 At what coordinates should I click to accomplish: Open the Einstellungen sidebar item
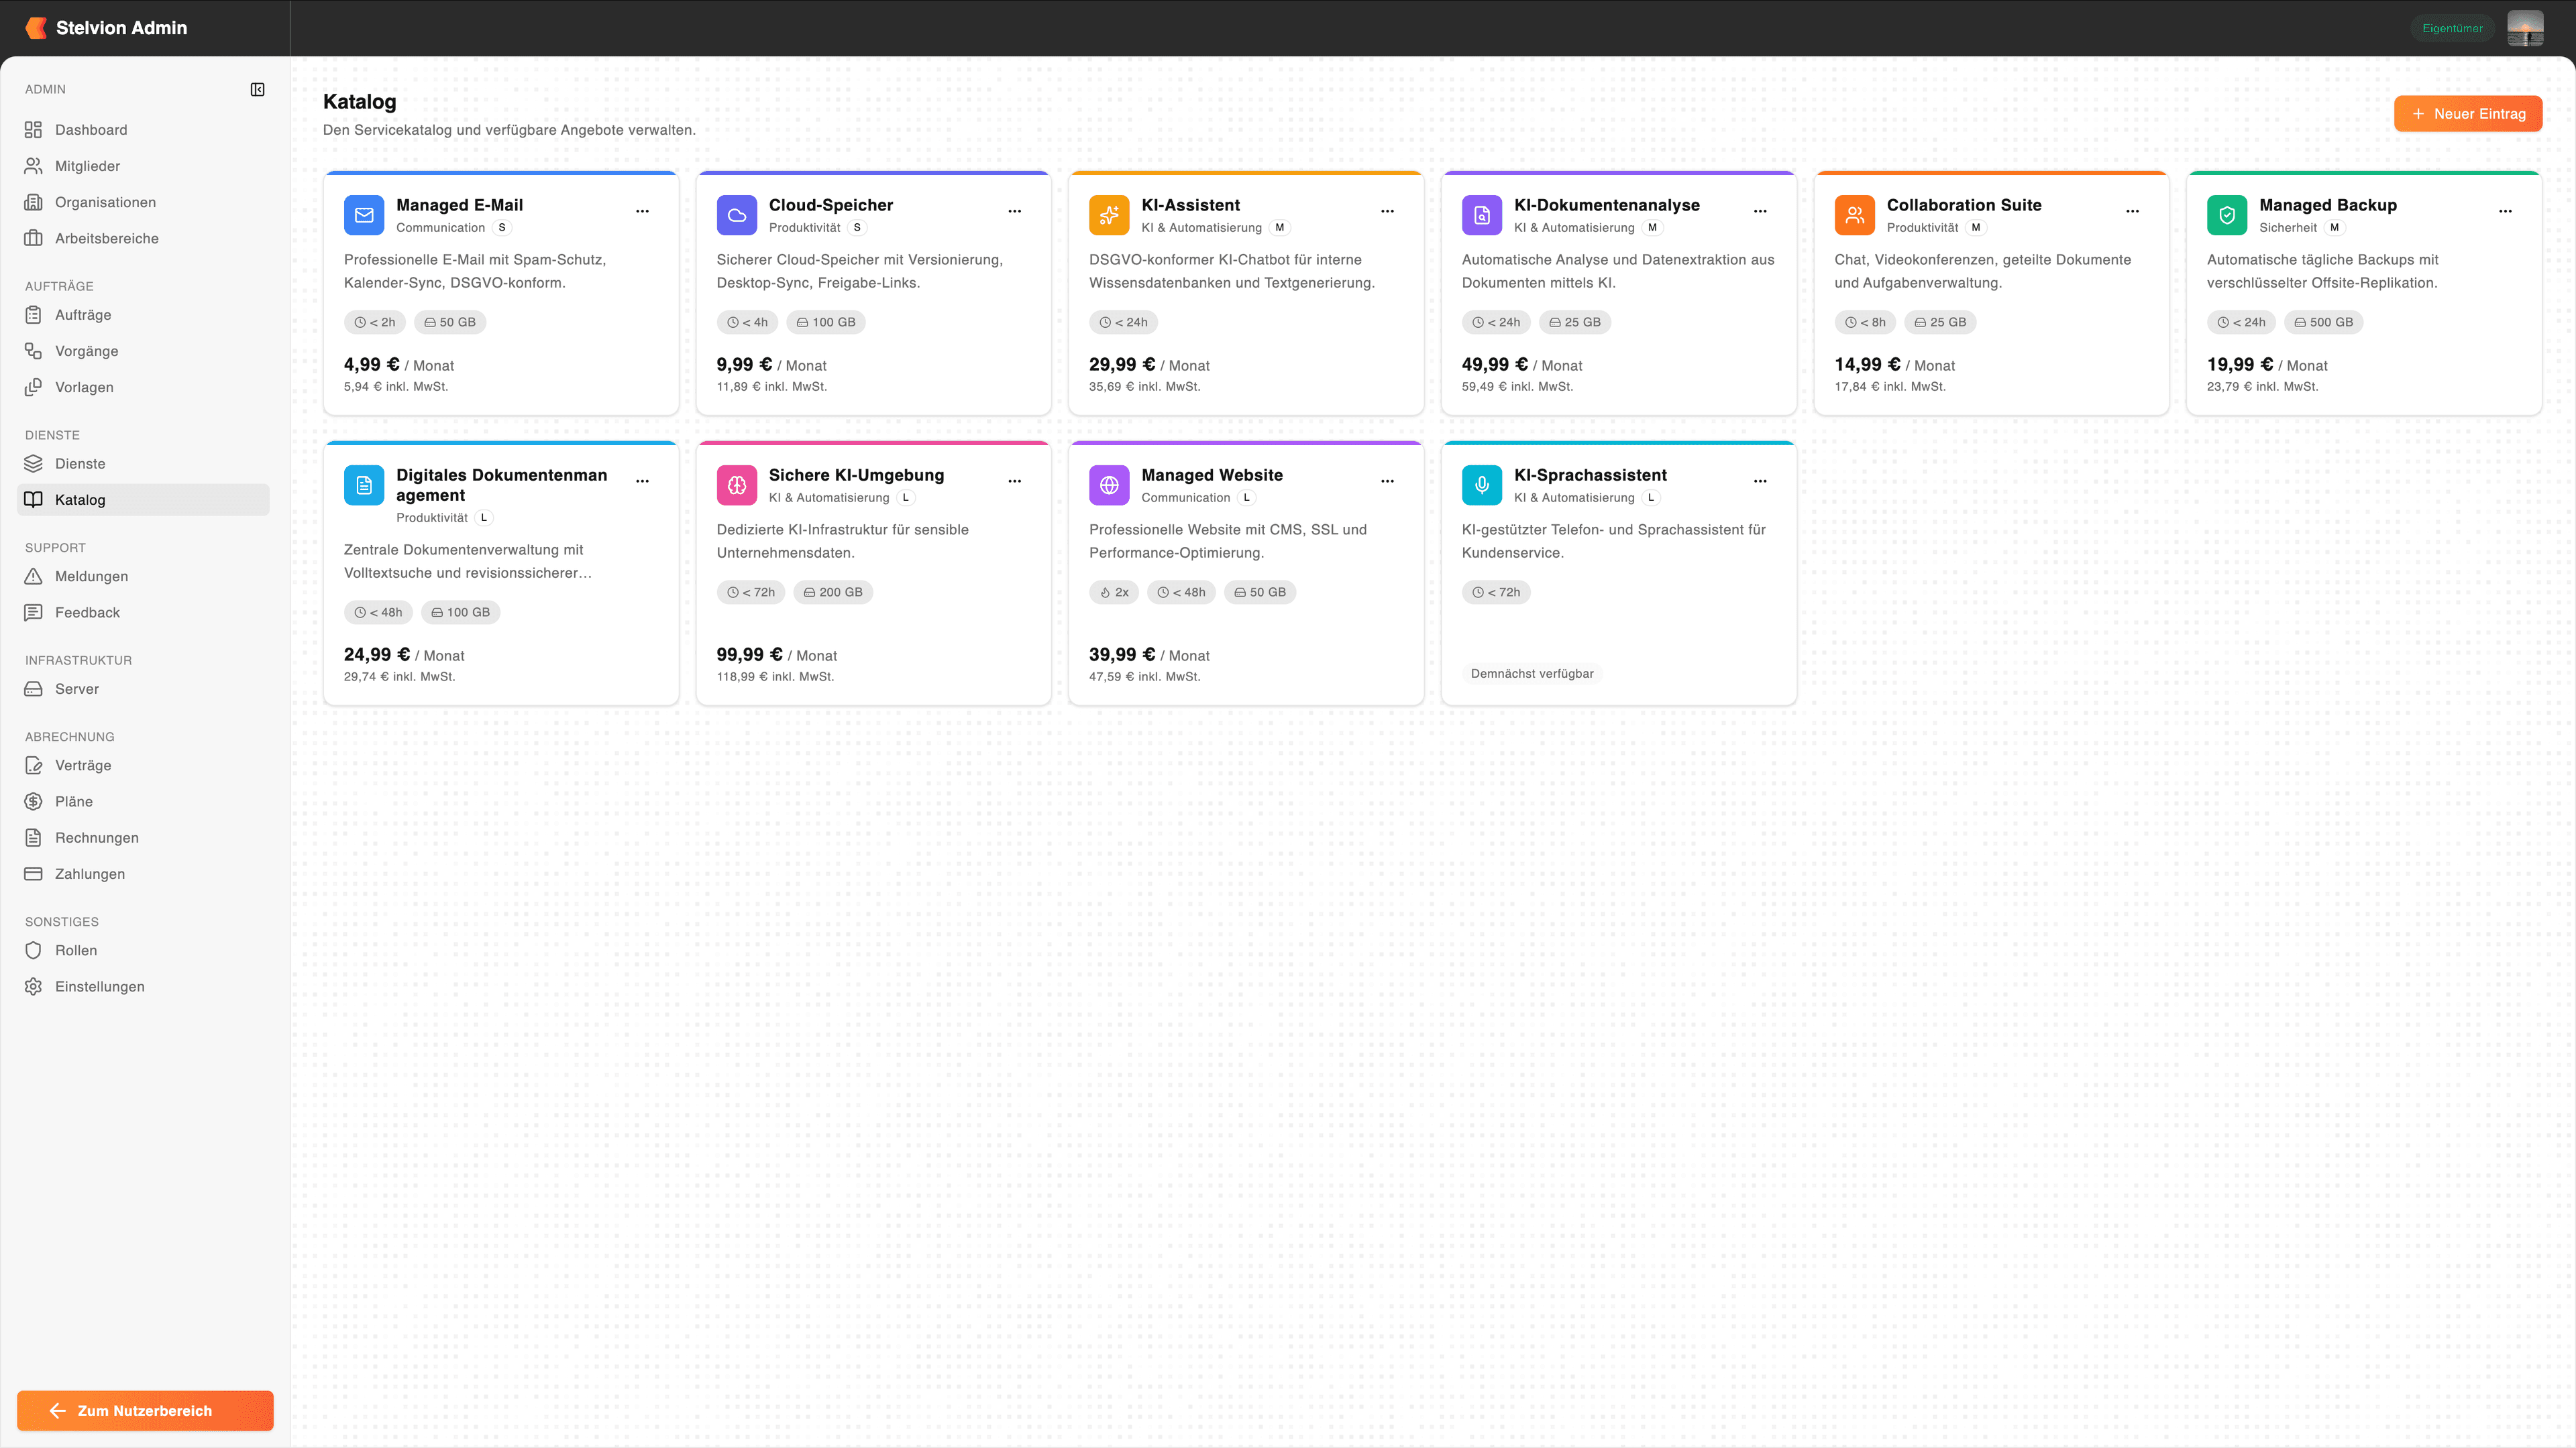coord(100,986)
